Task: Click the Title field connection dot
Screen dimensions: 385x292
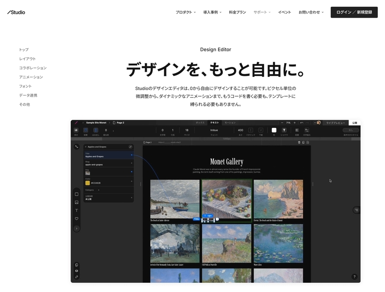Action: pos(131,155)
